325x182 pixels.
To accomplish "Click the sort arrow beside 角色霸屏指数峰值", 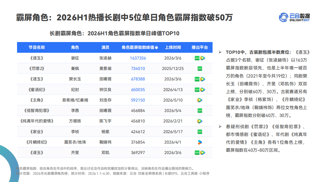I will (x=156, y=48).
